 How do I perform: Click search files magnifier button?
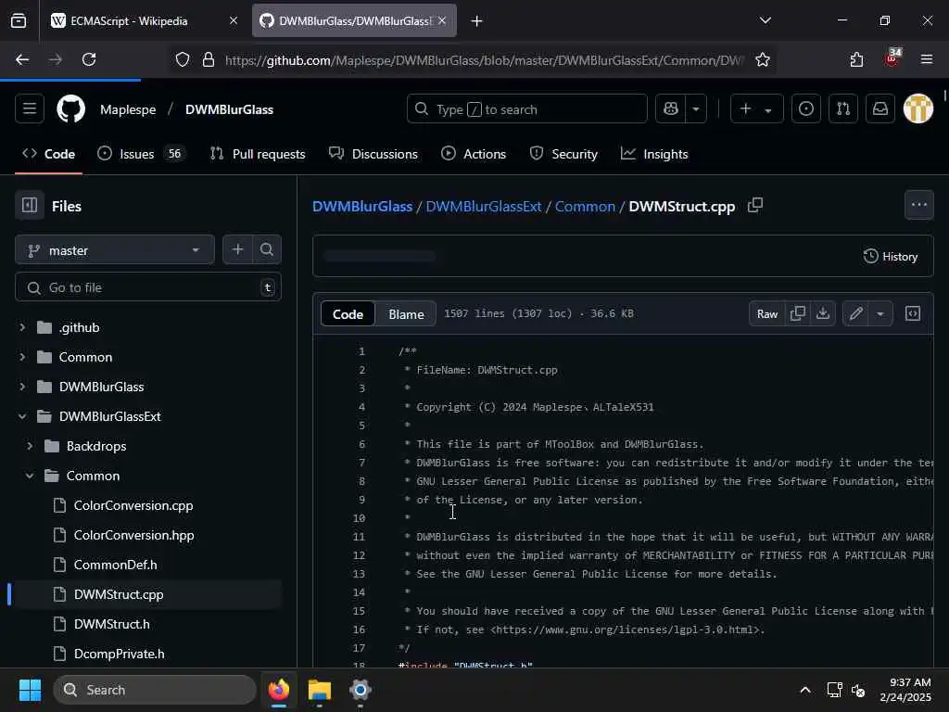267,249
